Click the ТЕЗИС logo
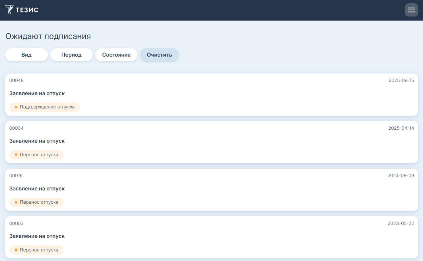The image size is (423, 261). [22, 10]
